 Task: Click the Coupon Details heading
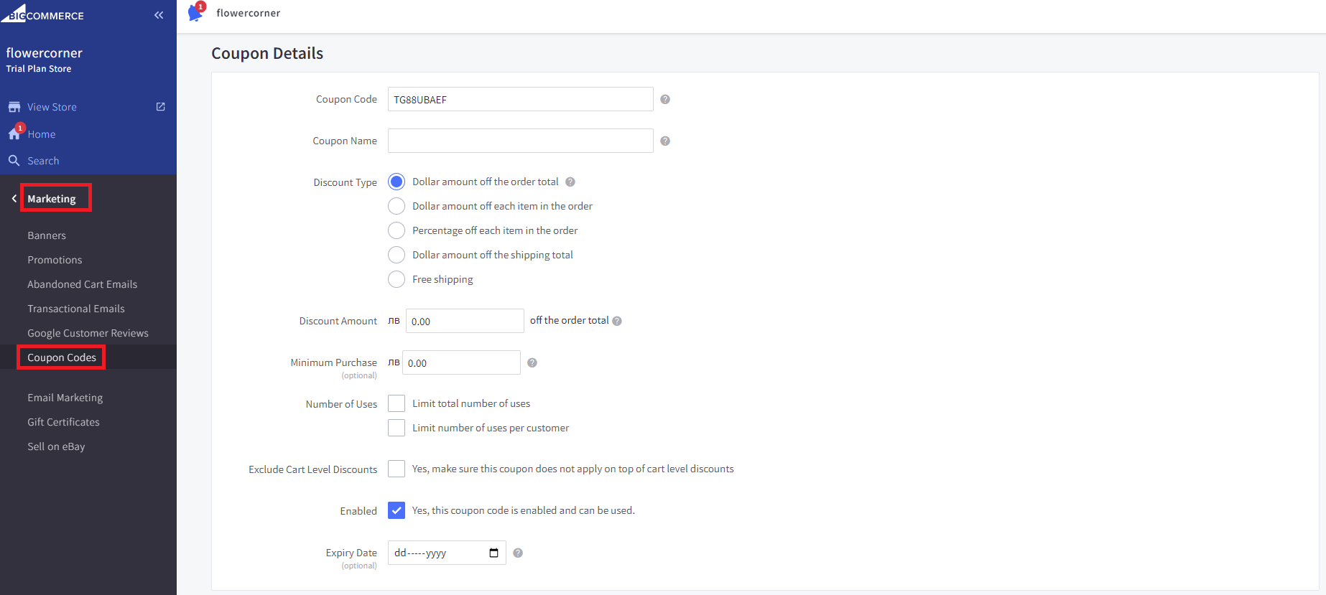(267, 53)
